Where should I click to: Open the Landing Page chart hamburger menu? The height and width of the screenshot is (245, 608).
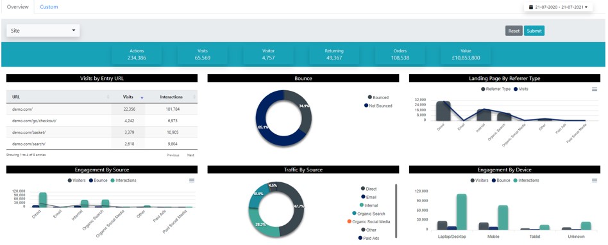pos(595,89)
